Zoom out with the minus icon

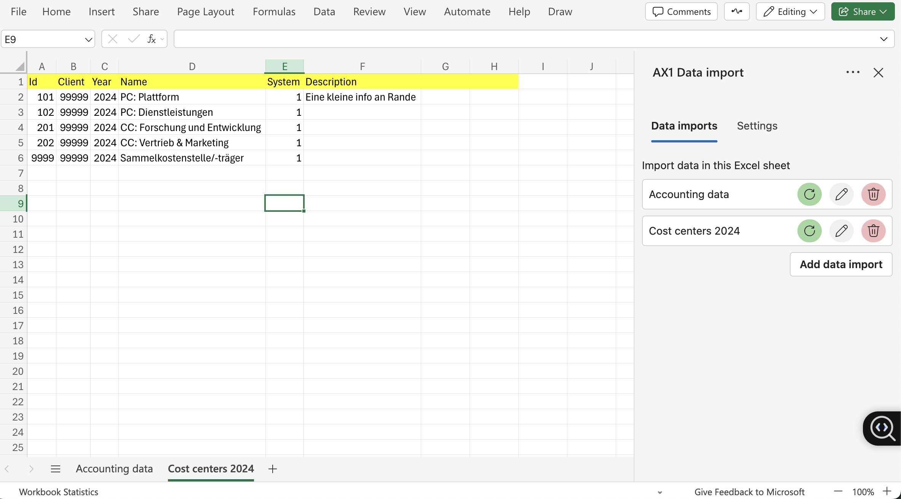click(x=838, y=491)
